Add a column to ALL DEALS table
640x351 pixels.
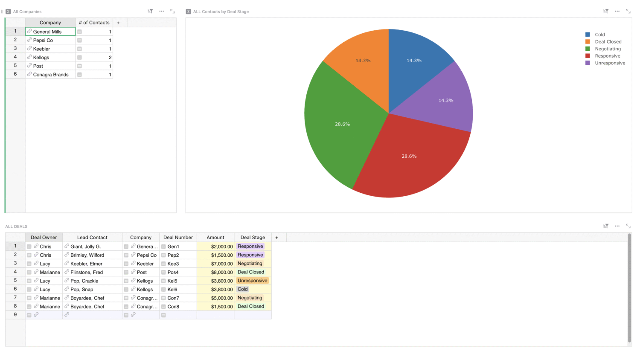click(x=276, y=238)
